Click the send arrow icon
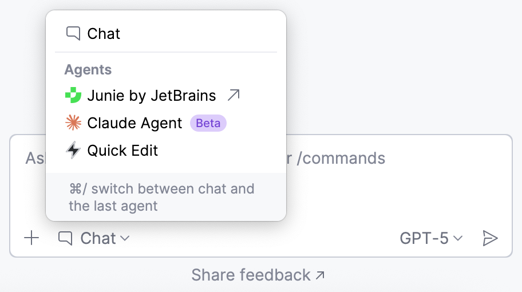The width and height of the screenshot is (522, 292). [x=490, y=238]
